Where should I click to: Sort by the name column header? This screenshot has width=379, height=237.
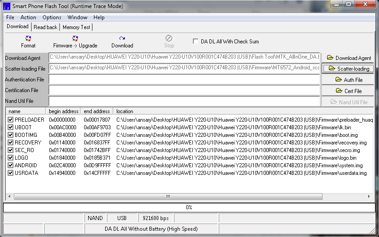coord(26,111)
